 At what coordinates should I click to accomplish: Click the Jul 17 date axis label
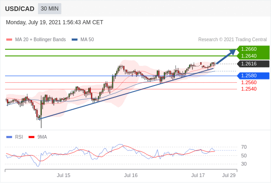[x=198, y=175]
